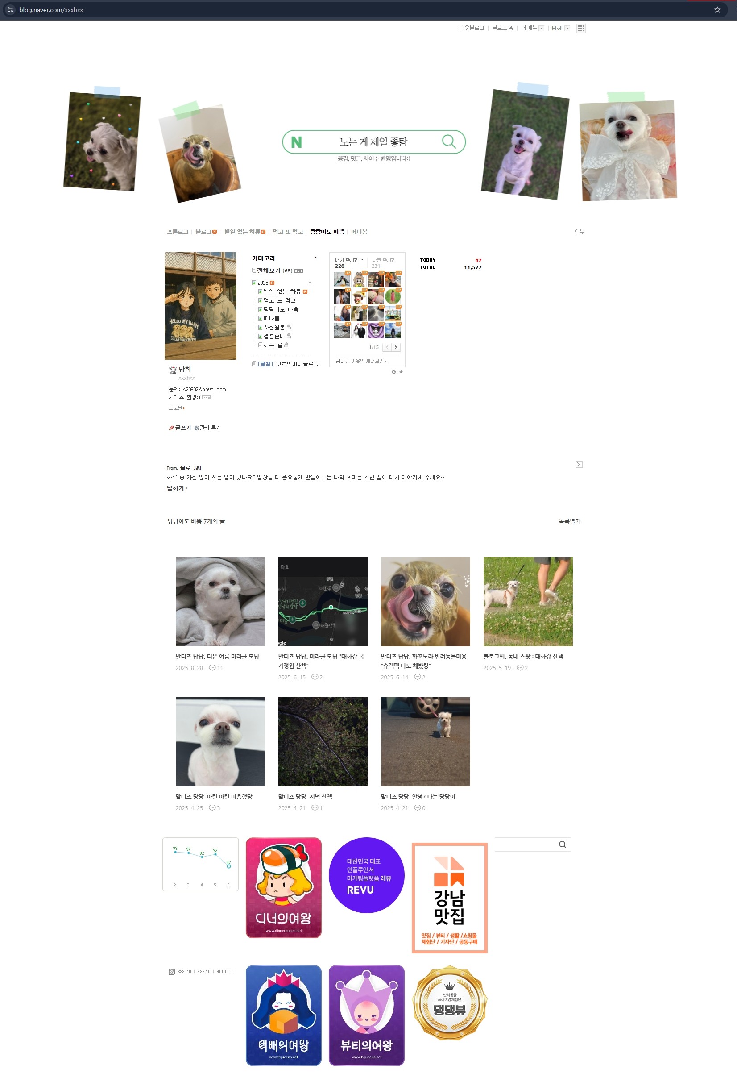
Task: Open neighbor widget settings gear icon
Action: 394,372
